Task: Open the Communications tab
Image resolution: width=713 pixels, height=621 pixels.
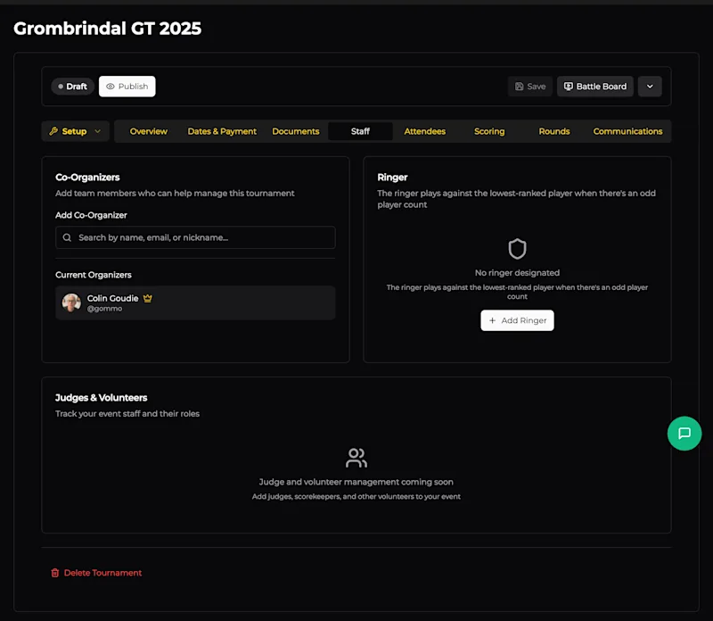Action: pyautogui.click(x=627, y=131)
